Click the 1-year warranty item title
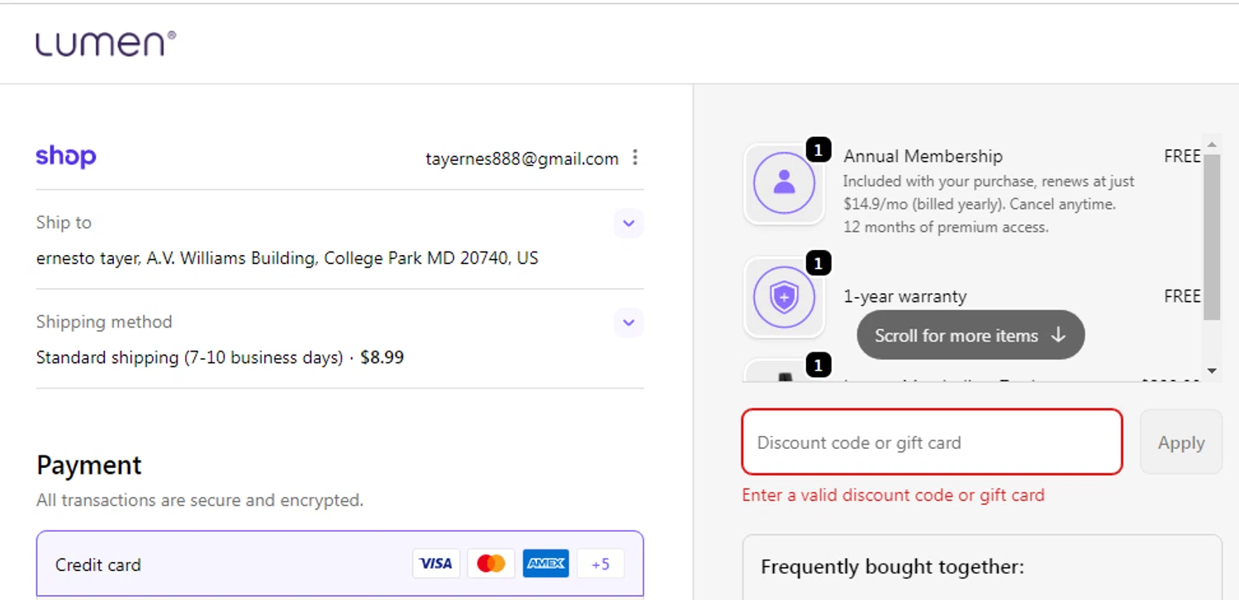 (904, 296)
